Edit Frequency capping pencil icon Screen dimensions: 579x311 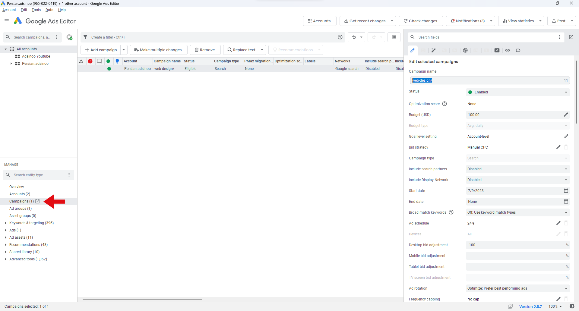point(558,299)
